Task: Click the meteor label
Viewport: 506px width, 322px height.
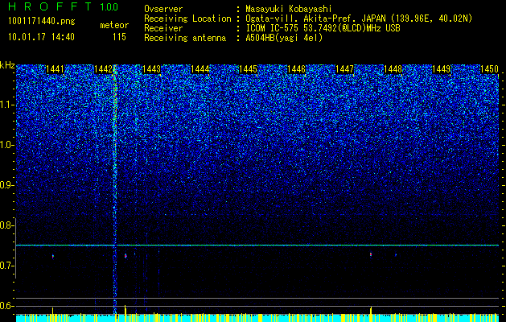Action: pos(114,25)
